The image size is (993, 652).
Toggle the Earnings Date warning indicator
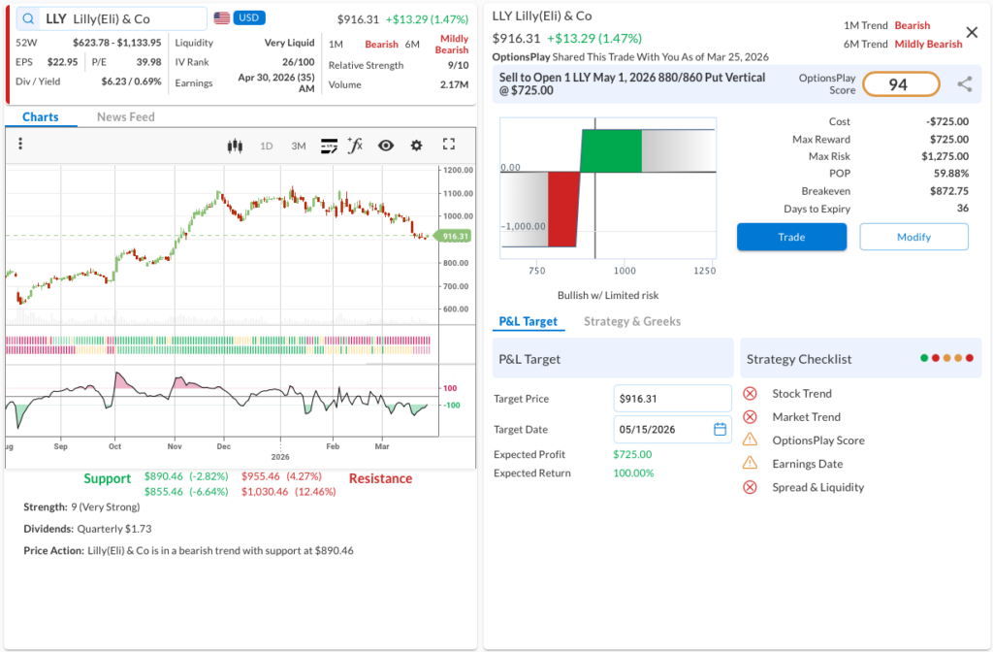pos(750,464)
